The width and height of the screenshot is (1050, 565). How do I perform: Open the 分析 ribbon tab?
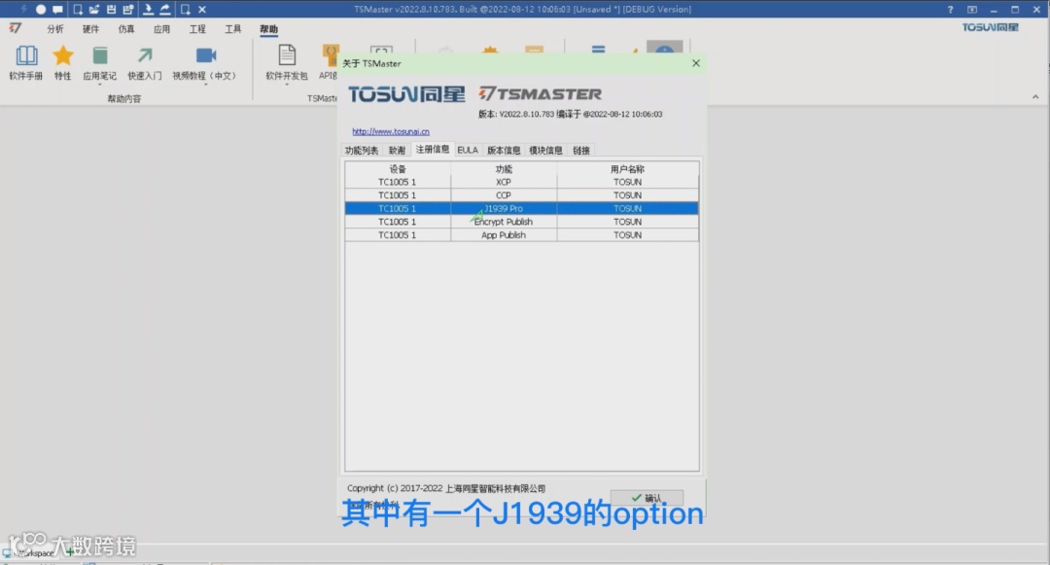pyautogui.click(x=54, y=29)
